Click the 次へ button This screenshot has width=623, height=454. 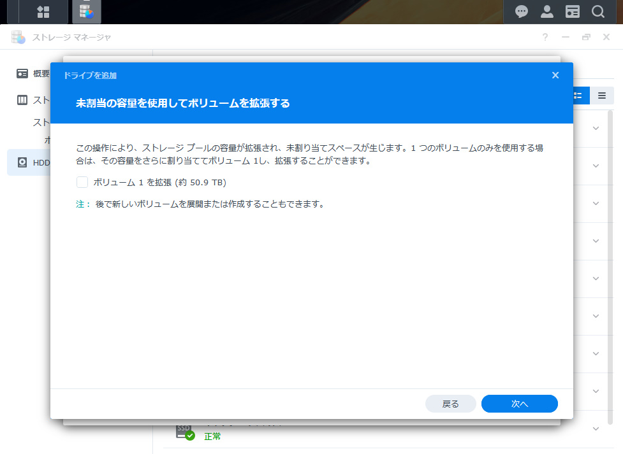click(519, 404)
